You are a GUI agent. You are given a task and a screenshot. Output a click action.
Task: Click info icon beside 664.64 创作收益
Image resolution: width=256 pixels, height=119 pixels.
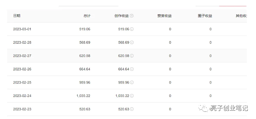[x=132, y=69]
